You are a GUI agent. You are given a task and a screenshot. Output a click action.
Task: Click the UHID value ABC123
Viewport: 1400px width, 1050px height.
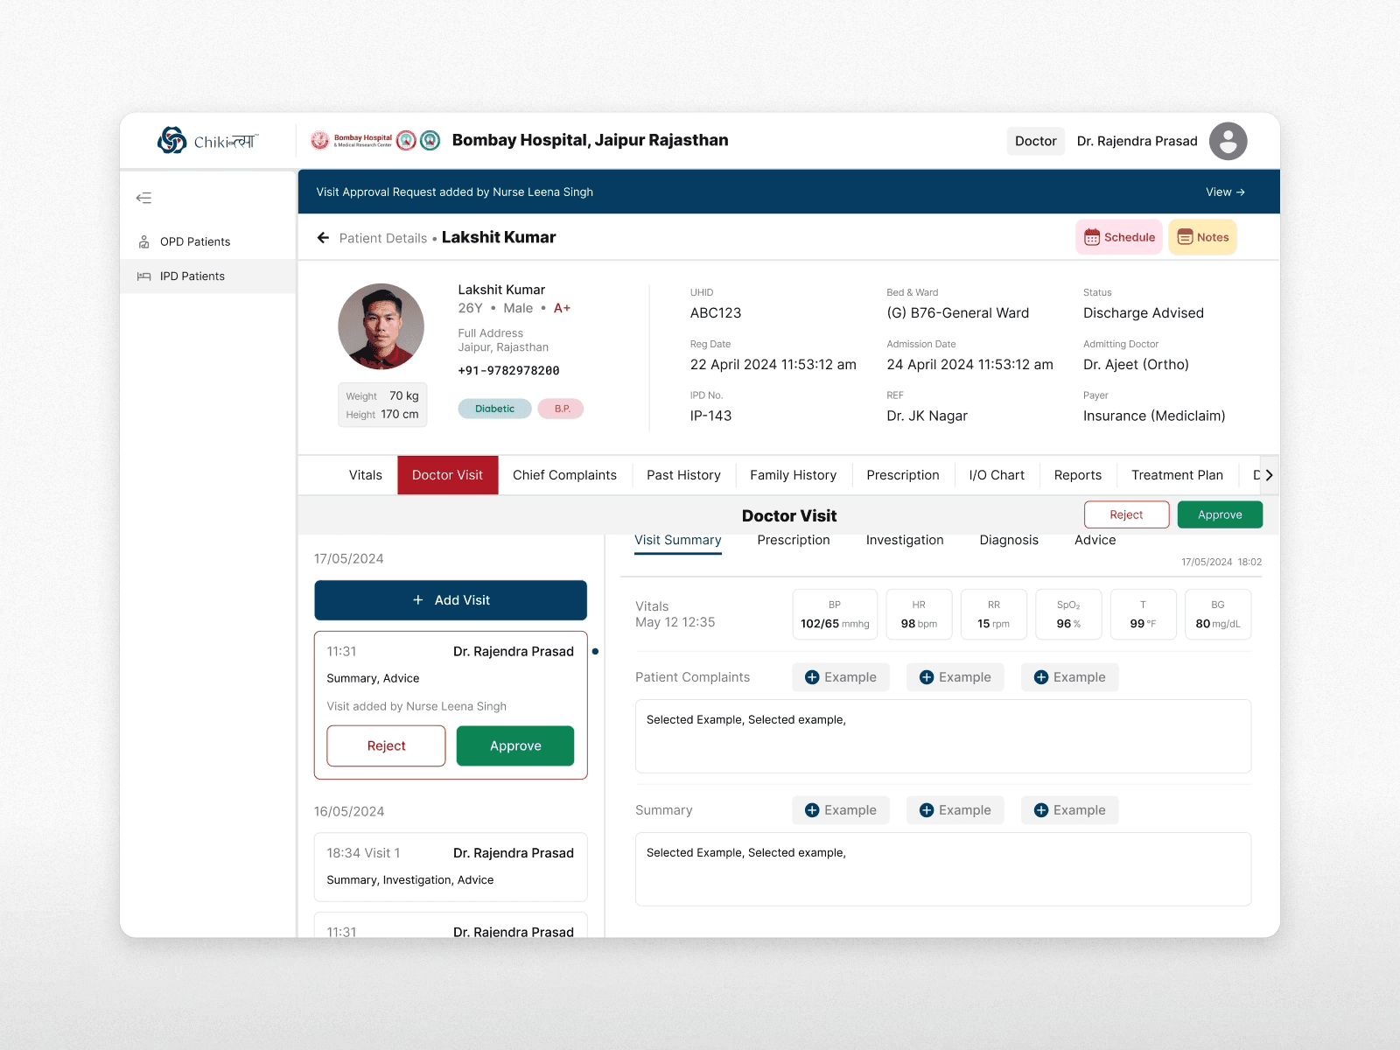pyautogui.click(x=716, y=313)
